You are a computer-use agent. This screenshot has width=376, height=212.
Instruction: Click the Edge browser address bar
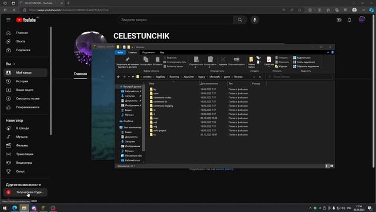(153, 10)
